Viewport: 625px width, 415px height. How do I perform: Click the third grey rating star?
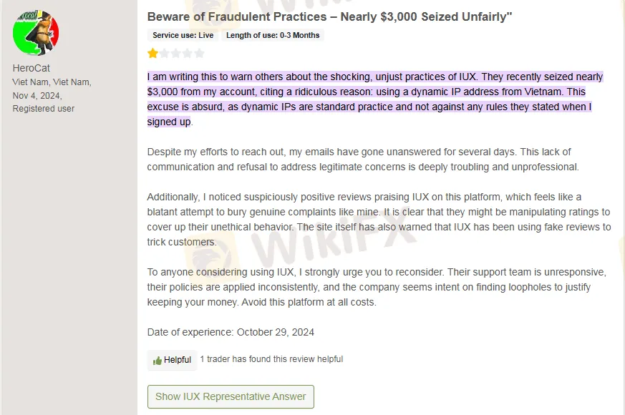(176, 53)
